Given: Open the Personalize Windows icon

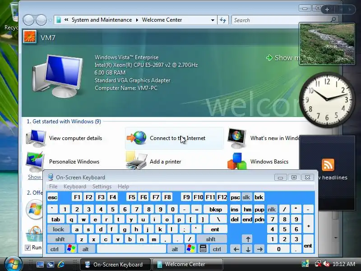Looking at the screenshot, I should coord(35,161).
